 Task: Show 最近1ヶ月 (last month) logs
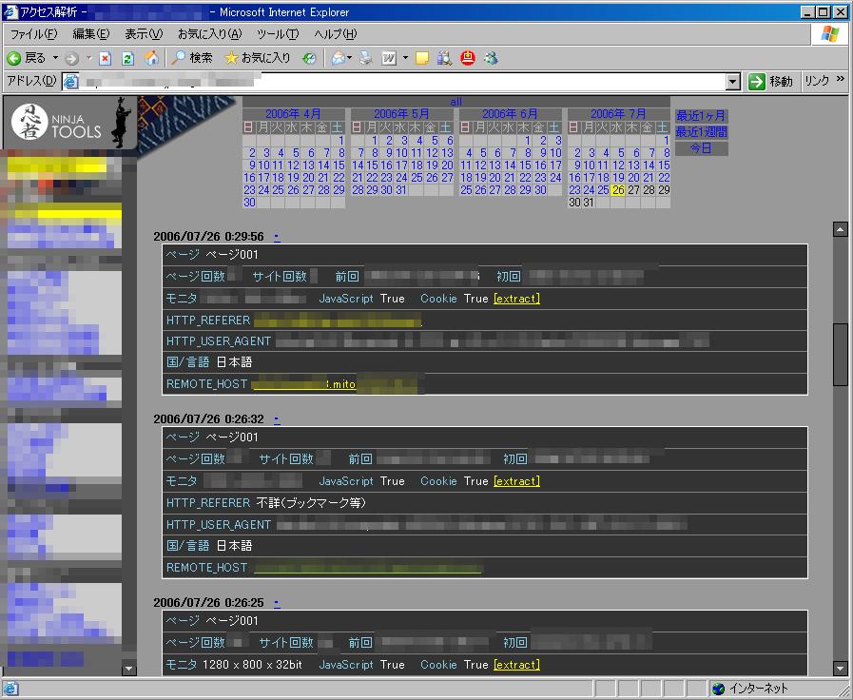[x=701, y=116]
